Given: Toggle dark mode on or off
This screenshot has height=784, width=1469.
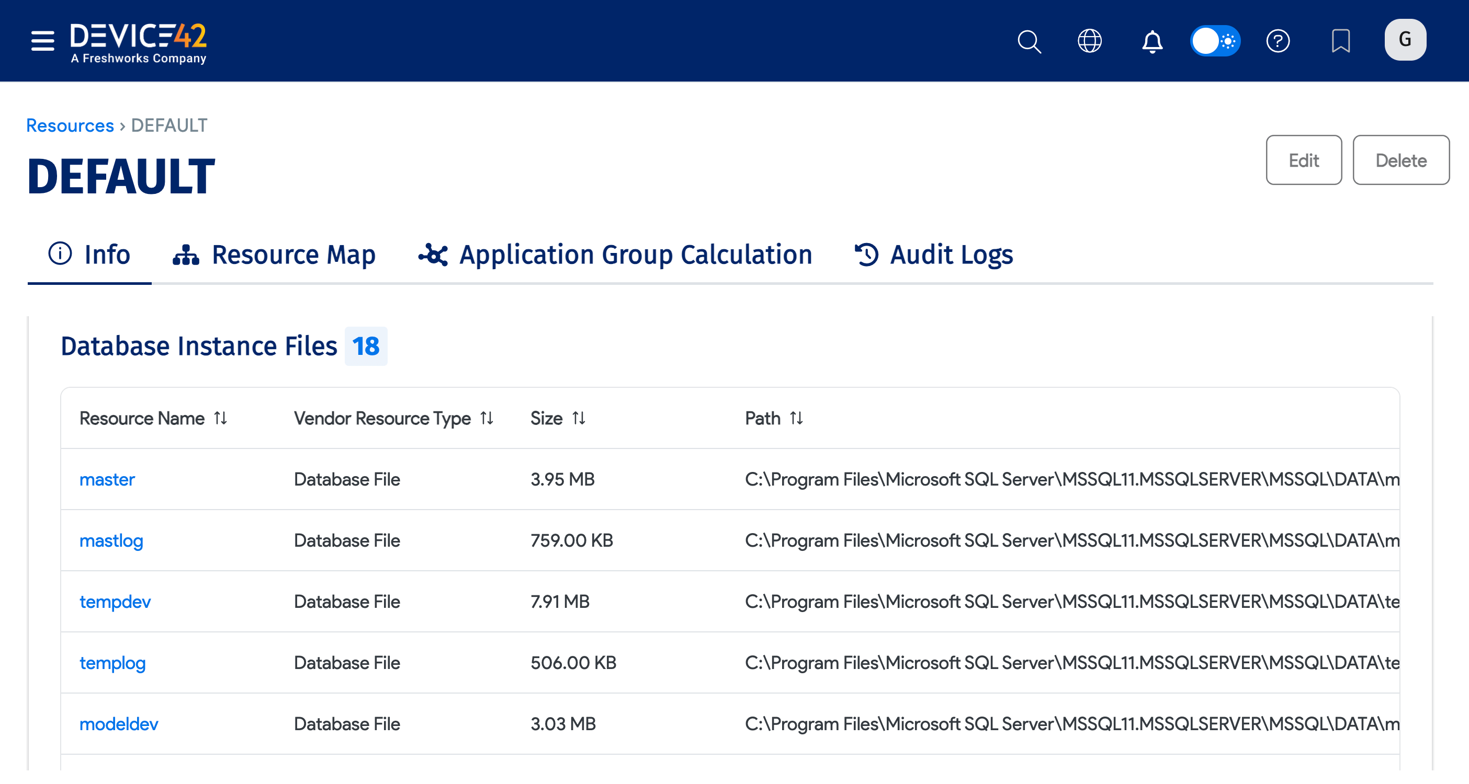Looking at the screenshot, I should (1215, 41).
